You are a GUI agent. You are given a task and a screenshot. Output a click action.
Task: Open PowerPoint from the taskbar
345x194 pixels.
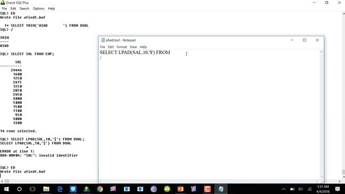[x=181, y=189]
